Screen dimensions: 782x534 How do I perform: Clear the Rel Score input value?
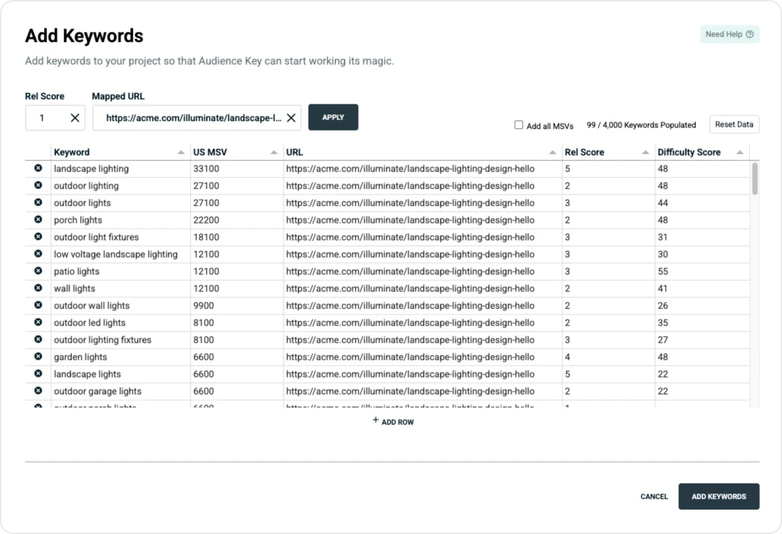pyautogui.click(x=73, y=117)
